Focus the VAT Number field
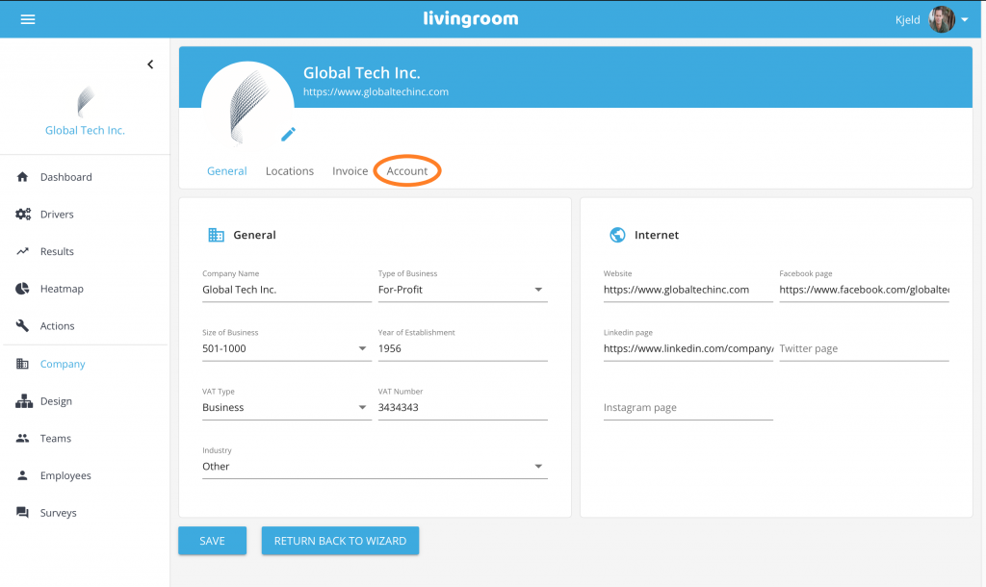 click(463, 407)
